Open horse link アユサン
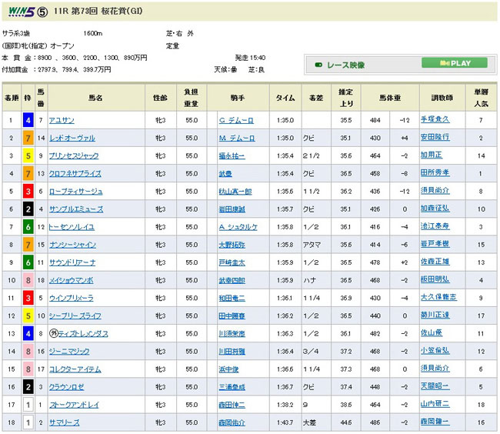Viewport: 500px width, 434px height. coord(63,120)
